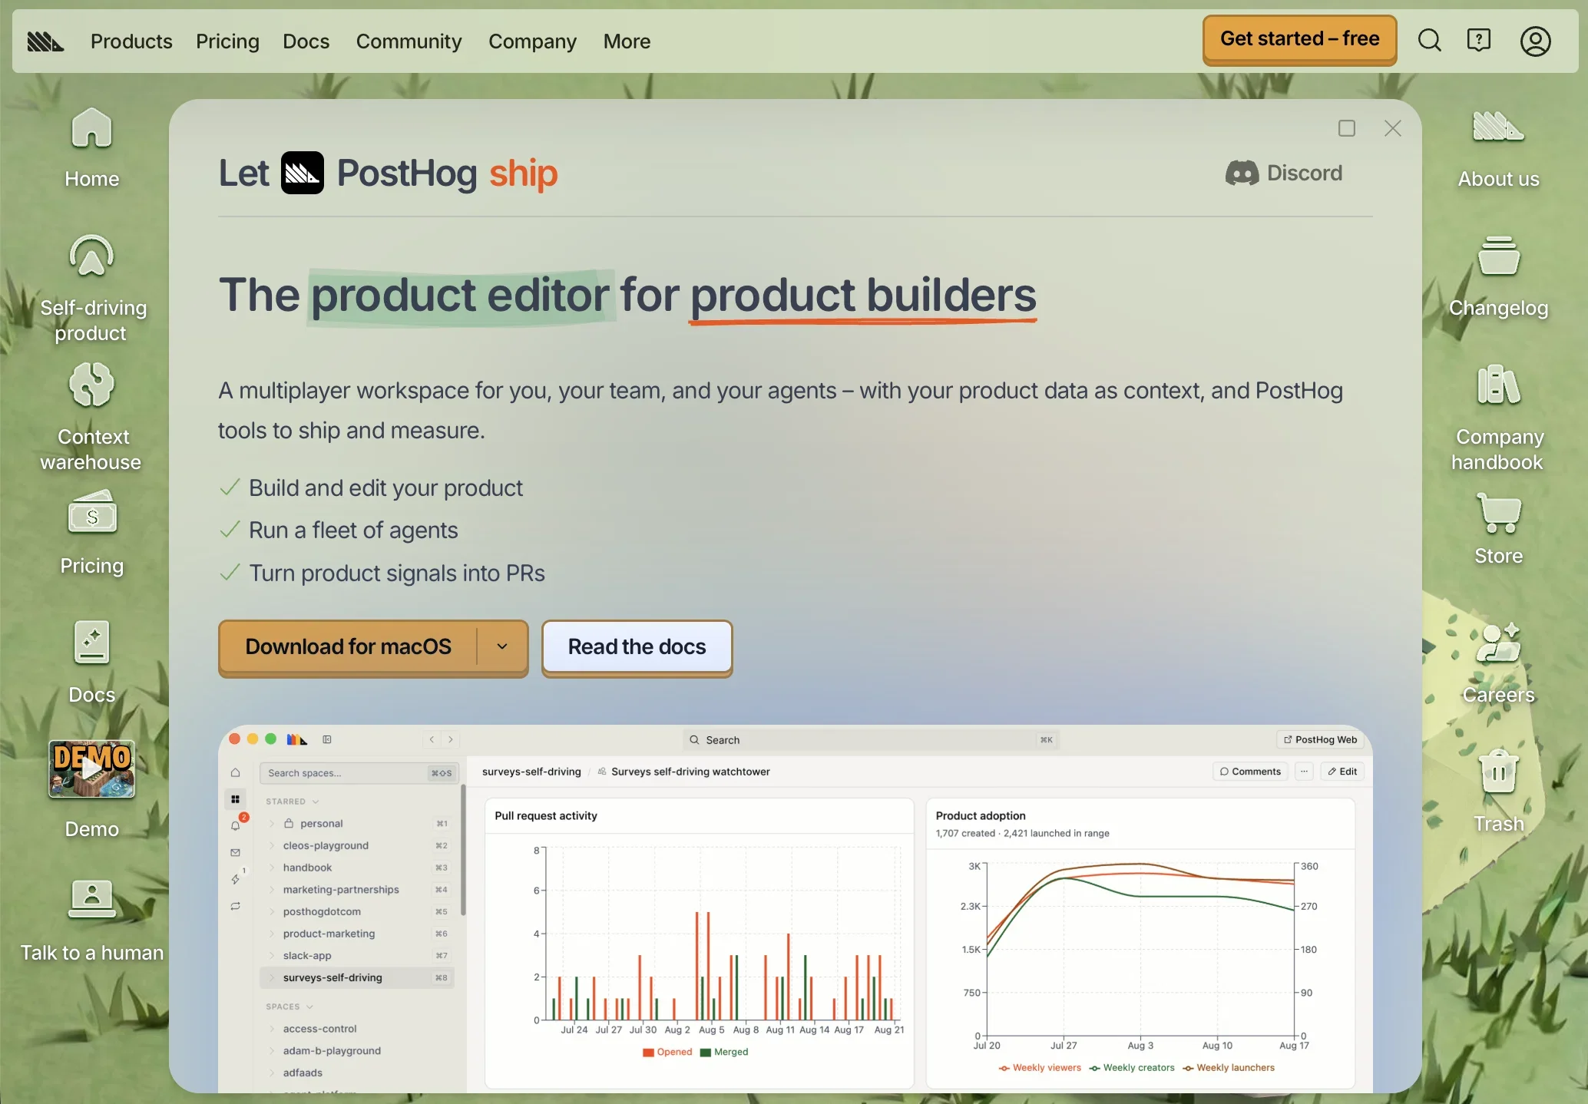Click the notifications bell with badge
Viewport: 1588px width, 1104px height.
(x=236, y=825)
